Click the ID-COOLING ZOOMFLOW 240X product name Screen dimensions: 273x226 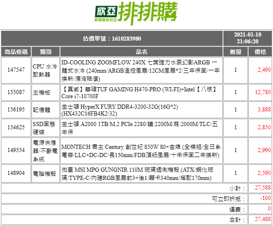[x=140, y=70]
